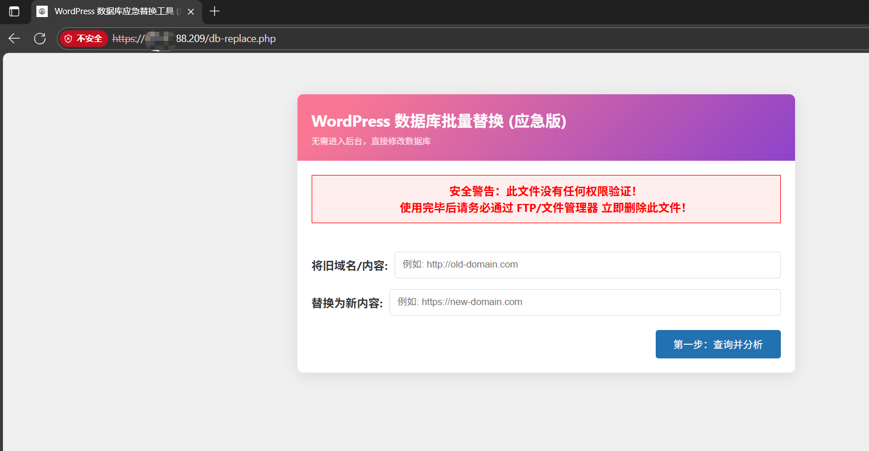Click the browser back arrow

click(14, 39)
